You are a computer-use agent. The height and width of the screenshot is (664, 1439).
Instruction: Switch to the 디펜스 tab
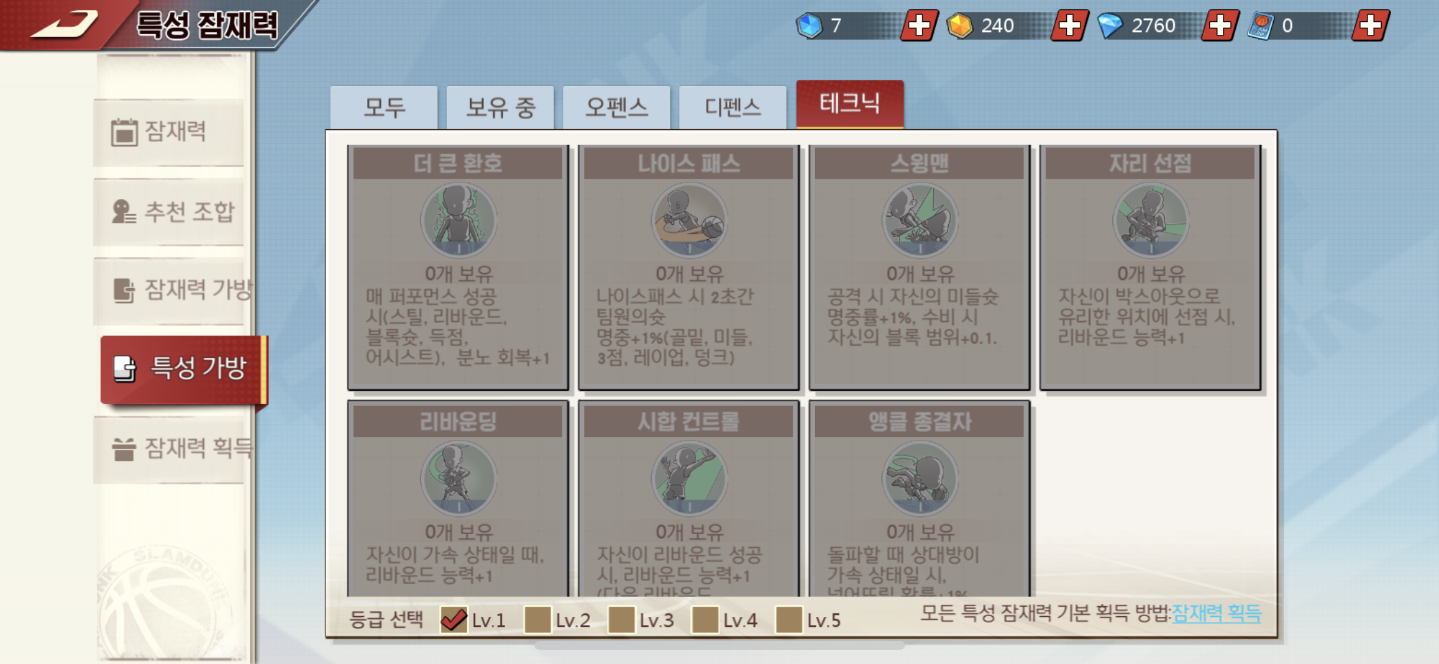coord(732,107)
